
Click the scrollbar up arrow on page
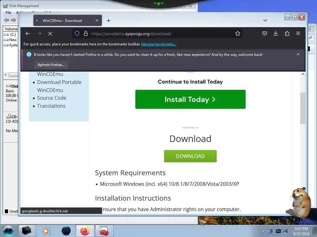pyautogui.click(x=303, y=74)
